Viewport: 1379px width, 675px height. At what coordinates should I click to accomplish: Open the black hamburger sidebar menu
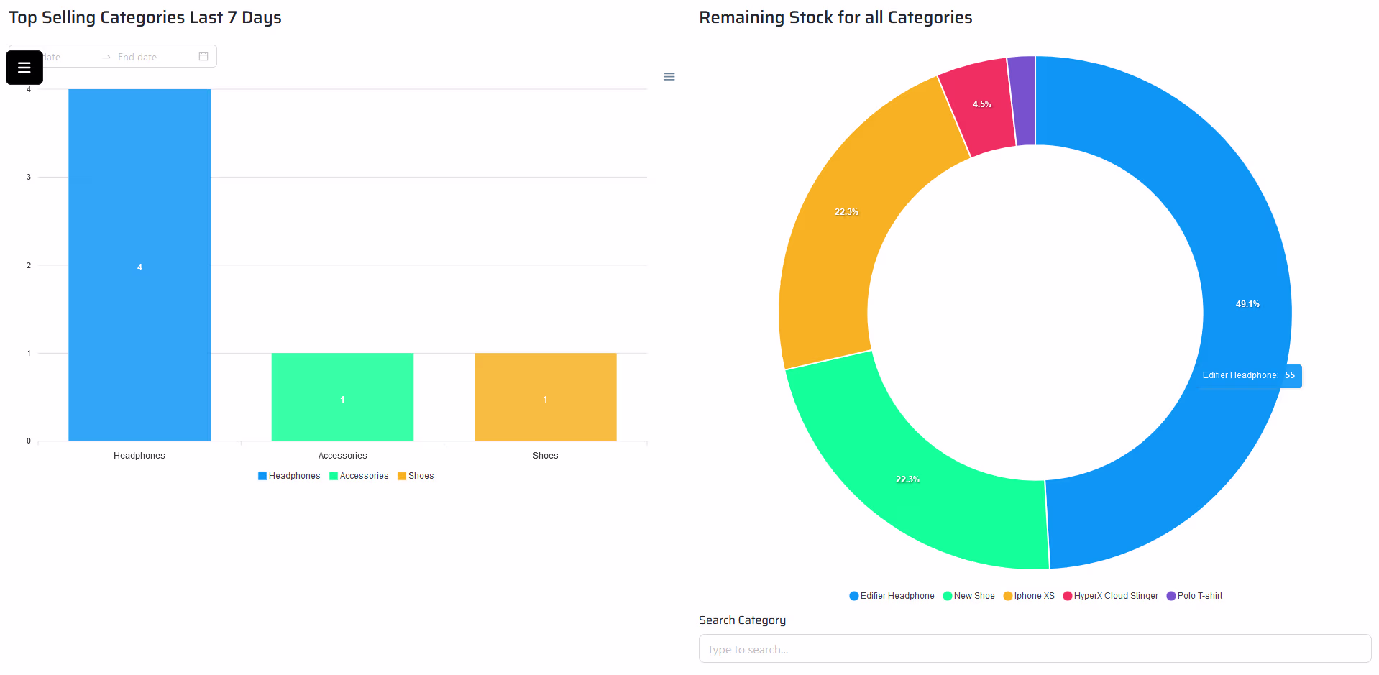click(x=24, y=68)
